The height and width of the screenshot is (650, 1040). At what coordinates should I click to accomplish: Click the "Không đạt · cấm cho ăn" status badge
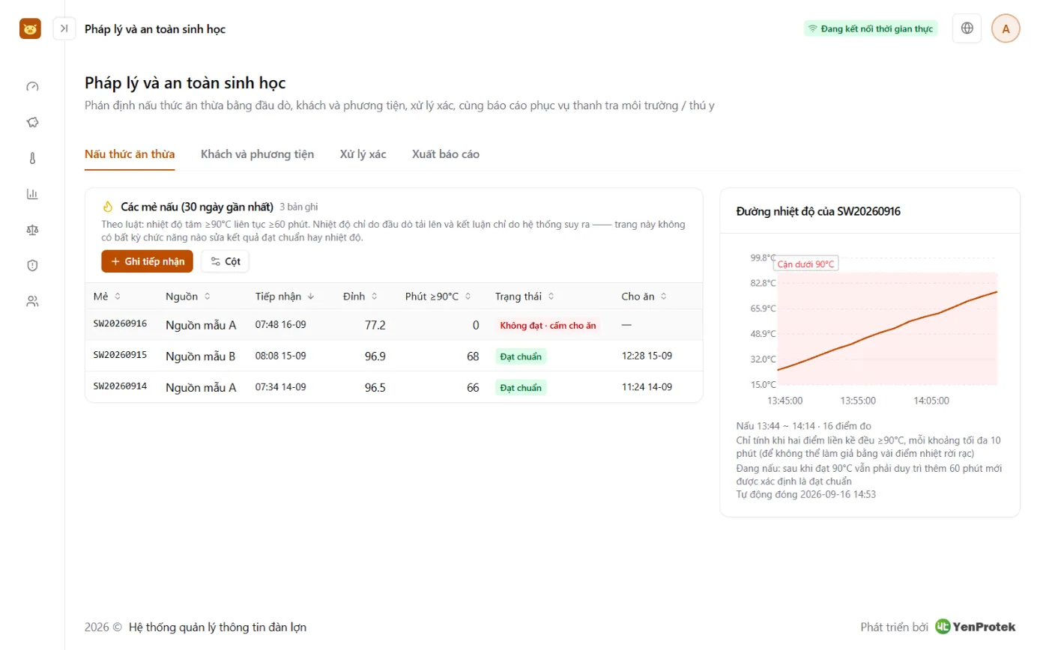click(548, 326)
